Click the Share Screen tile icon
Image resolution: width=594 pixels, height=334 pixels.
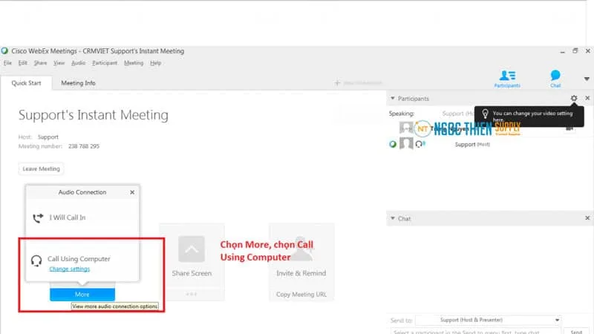point(192,249)
